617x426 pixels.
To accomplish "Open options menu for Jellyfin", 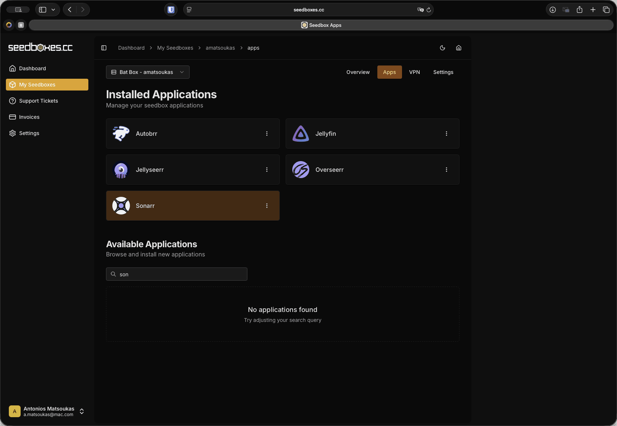I will pos(447,134).
